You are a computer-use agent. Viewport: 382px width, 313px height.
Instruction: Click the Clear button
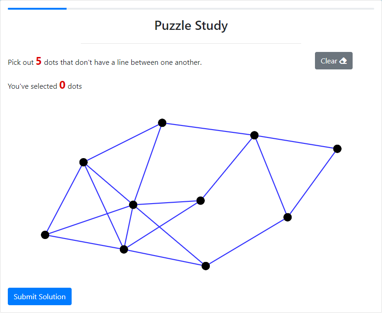(x=333, y=61)
